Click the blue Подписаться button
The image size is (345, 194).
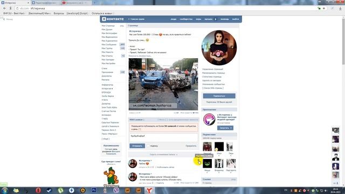tap(219, 96)
